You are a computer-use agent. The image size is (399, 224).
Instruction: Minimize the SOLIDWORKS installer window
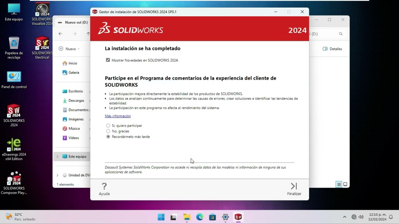[x=276, y=12]
